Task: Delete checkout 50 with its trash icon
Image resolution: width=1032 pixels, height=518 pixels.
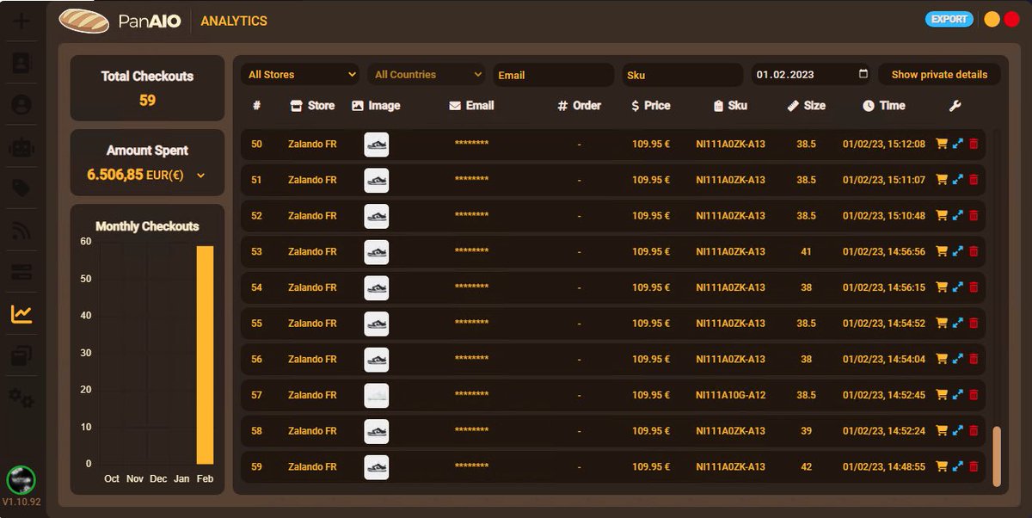Action: point(974,144)
